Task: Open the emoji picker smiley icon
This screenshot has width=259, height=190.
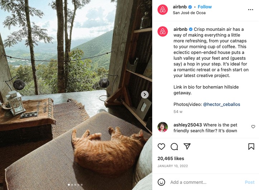Action: pyautogui.click(x=162, y=182)
